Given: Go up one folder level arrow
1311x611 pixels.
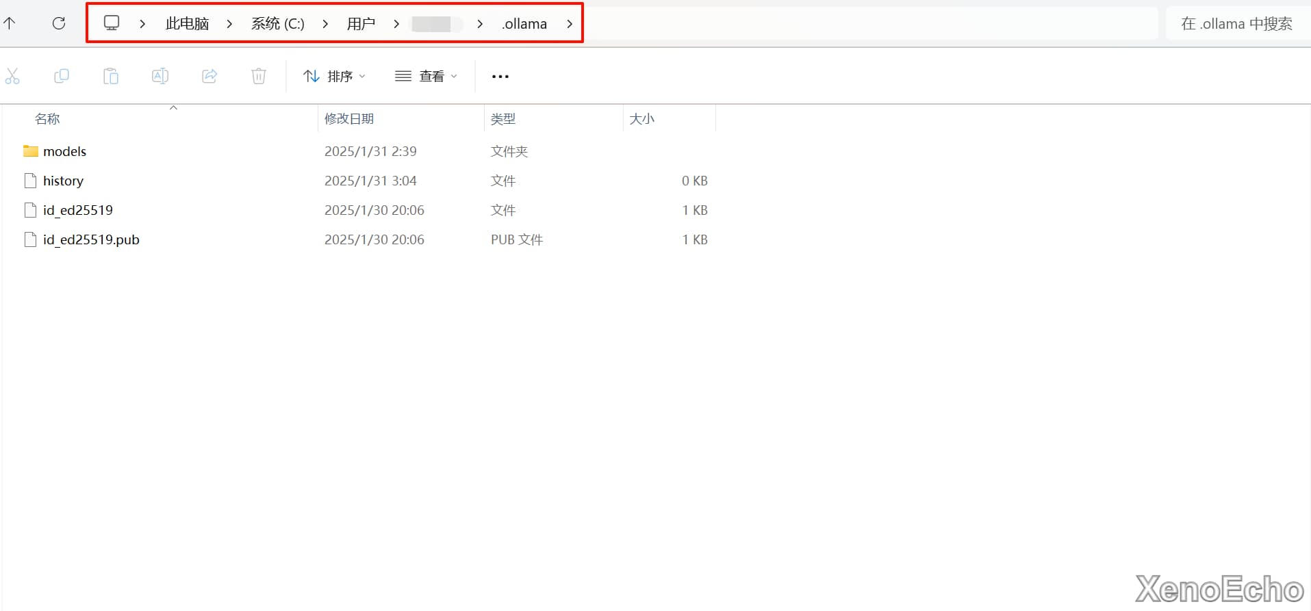Looking at the screenshot, I should click(10, 23).
